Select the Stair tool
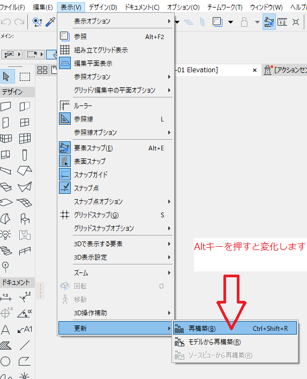This screenshot has height=379, width=307. tap(6, 251)
